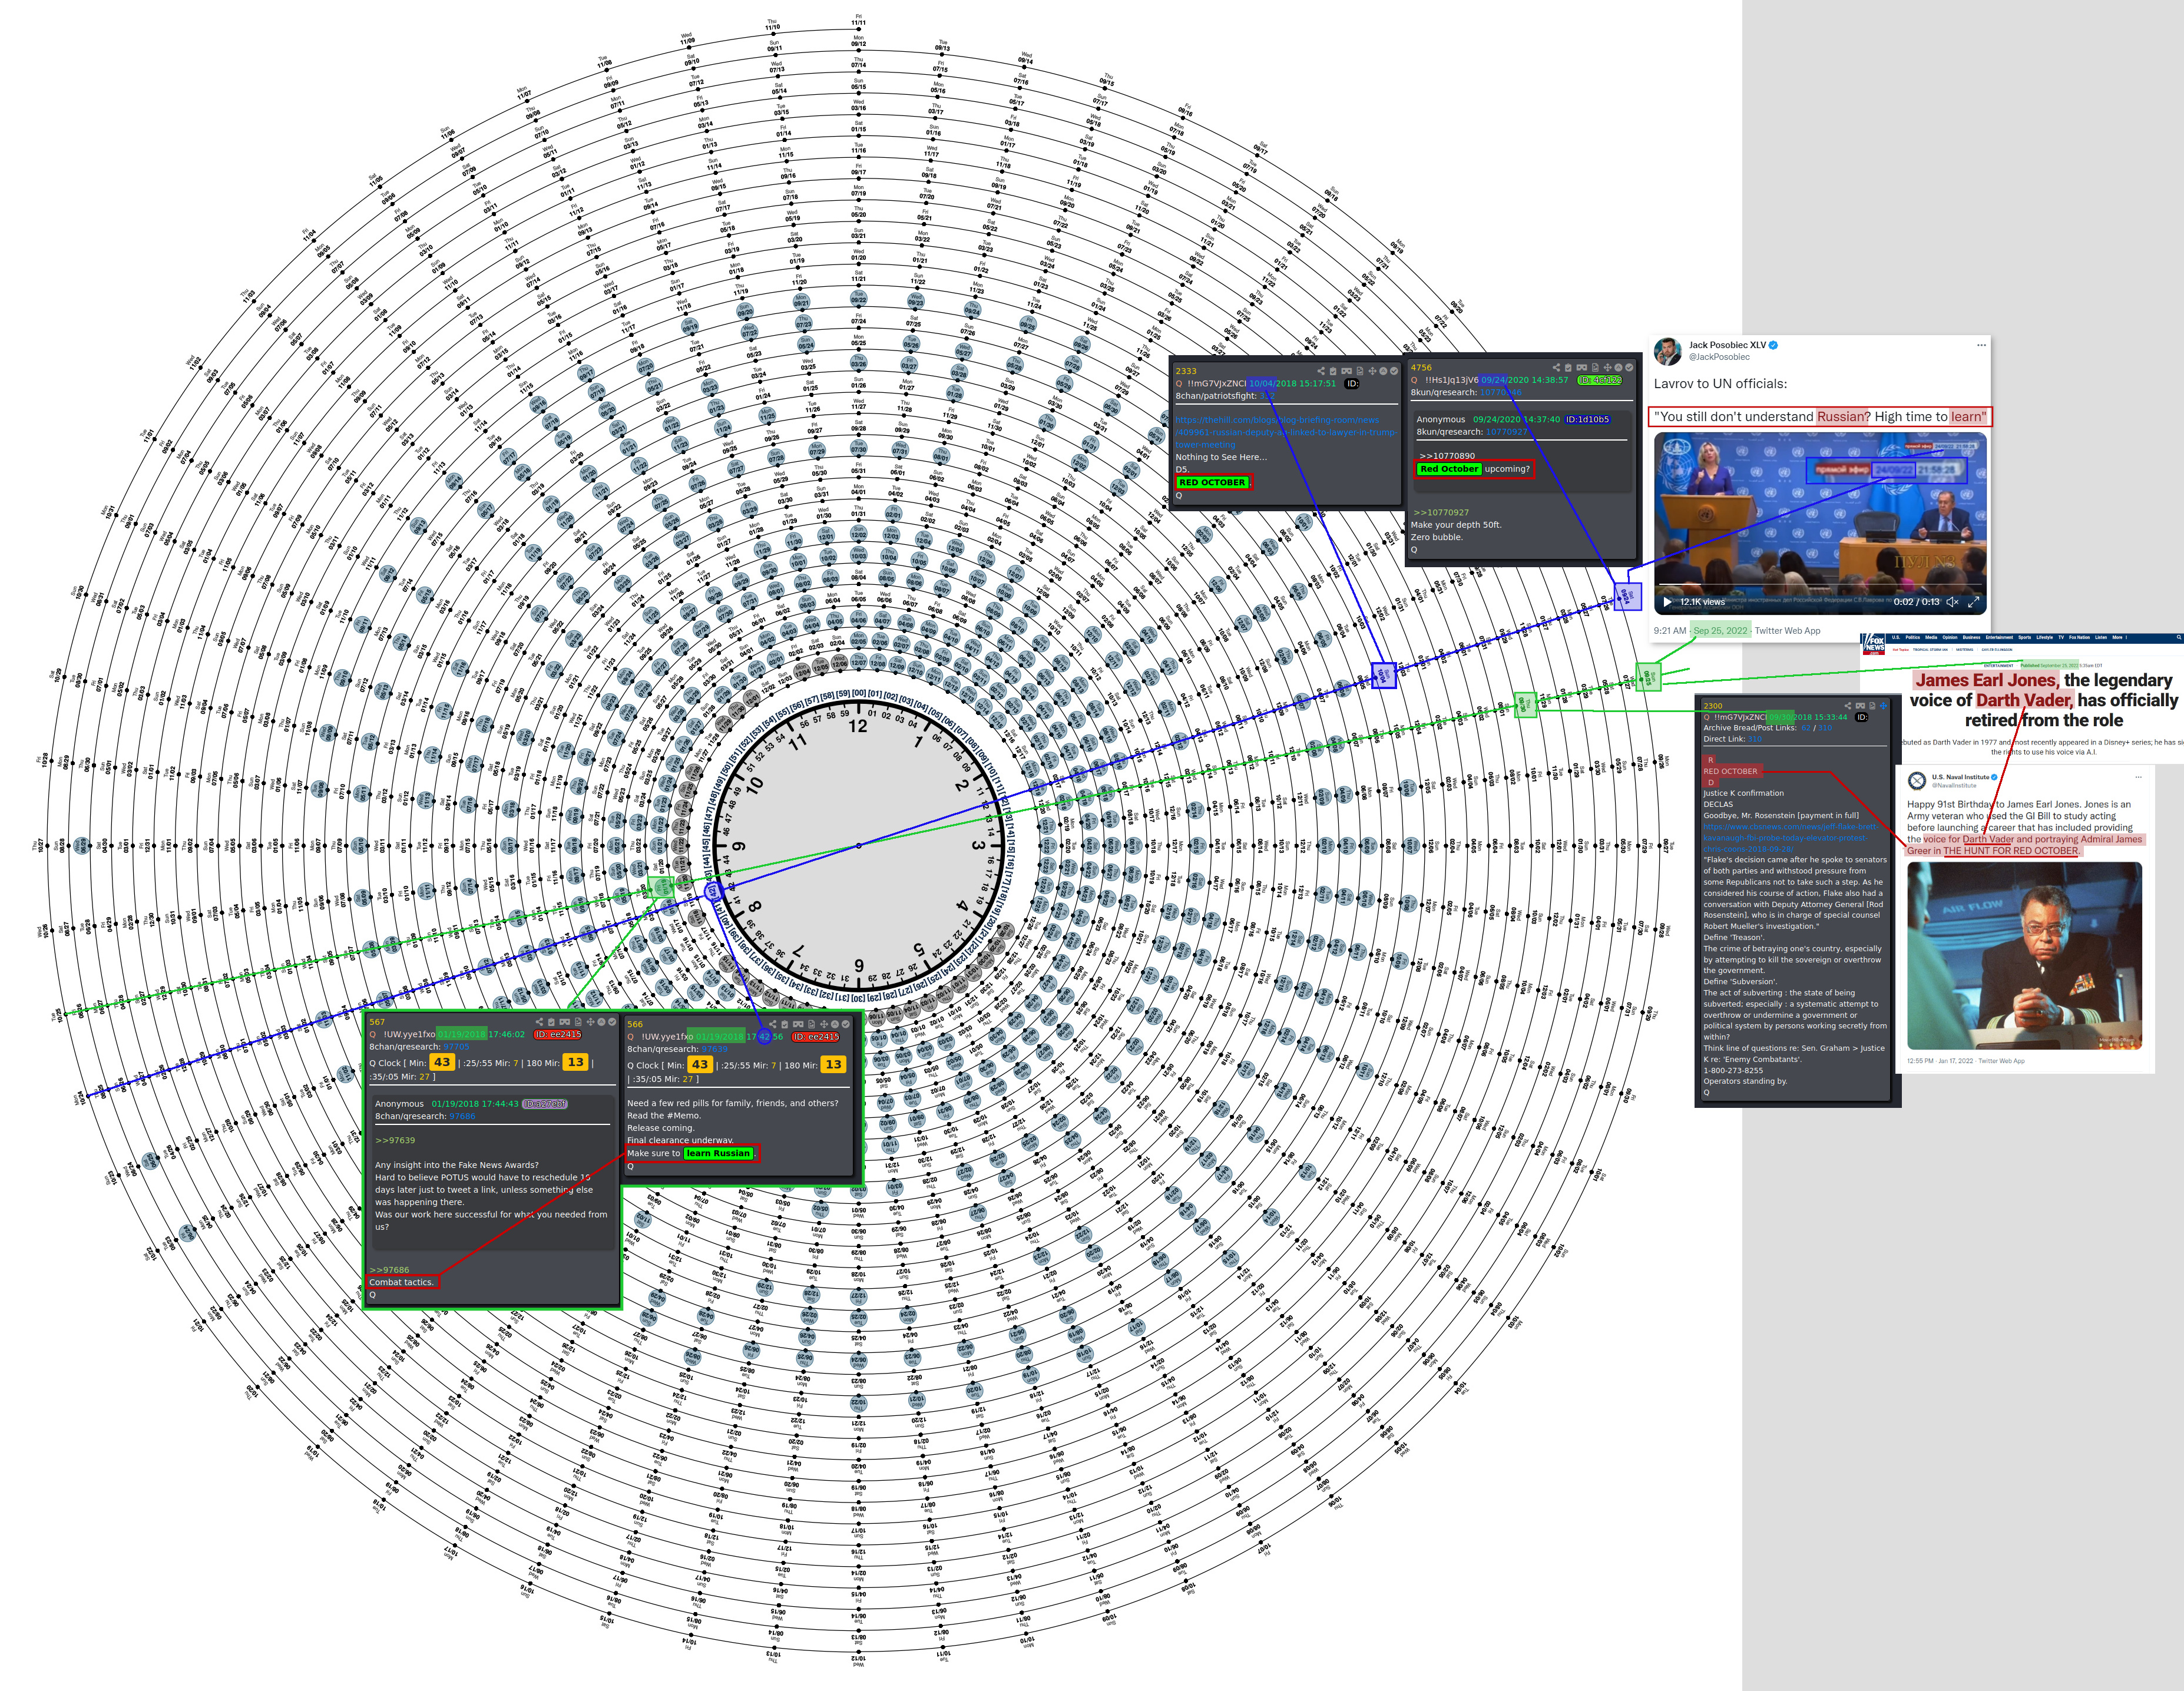Click document image icon on post 567

coord(579,1022)
